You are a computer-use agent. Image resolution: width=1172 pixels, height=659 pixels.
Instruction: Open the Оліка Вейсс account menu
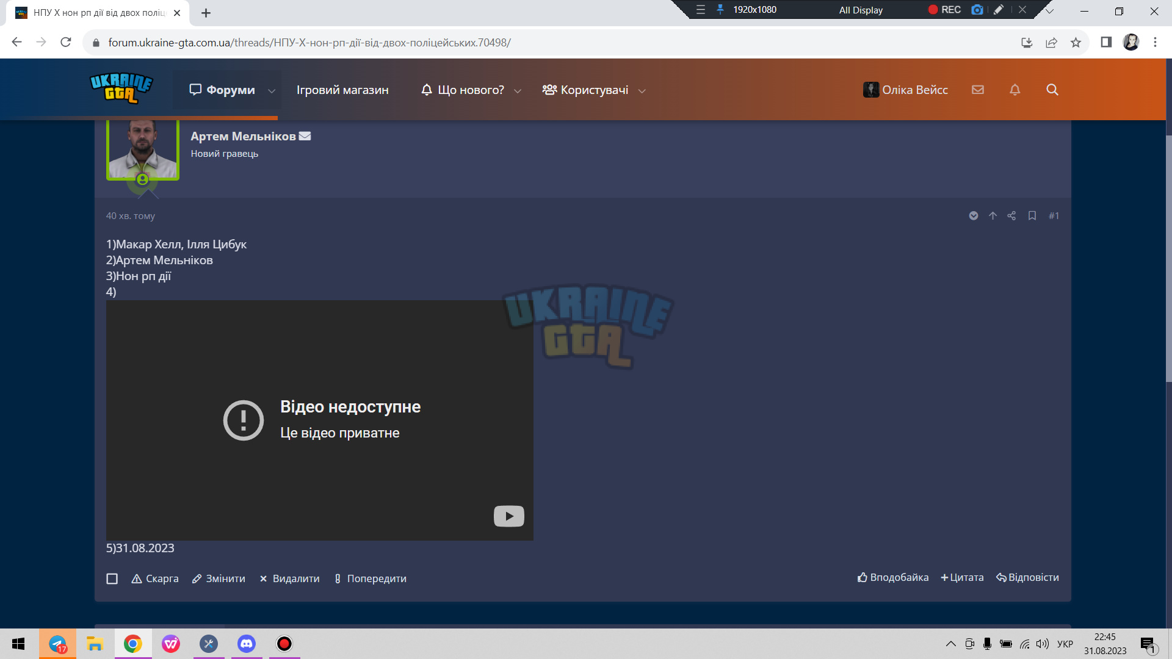point(905,90)
